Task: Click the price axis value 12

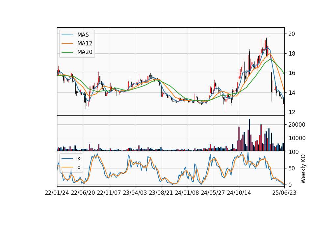Action: pos(292,112)
